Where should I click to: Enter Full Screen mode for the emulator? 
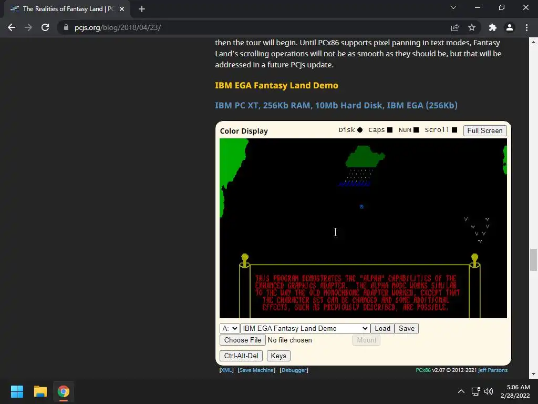click(485, 130)
